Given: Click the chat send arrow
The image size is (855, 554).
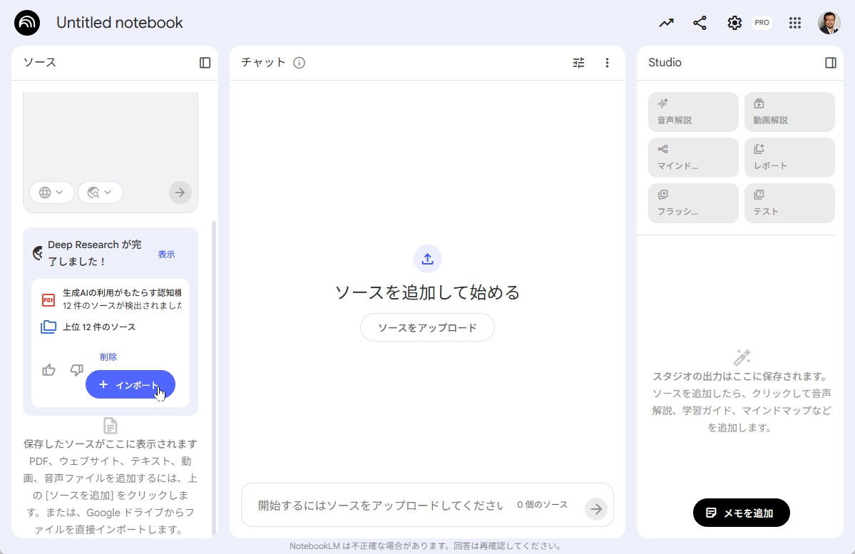Looking at the screenshot, I should [x=596, y=509].
